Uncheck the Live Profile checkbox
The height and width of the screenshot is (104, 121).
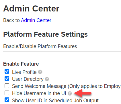tap(7, 72)
